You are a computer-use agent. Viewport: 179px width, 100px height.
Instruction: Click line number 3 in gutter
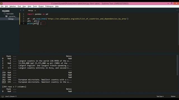point(23,19)
